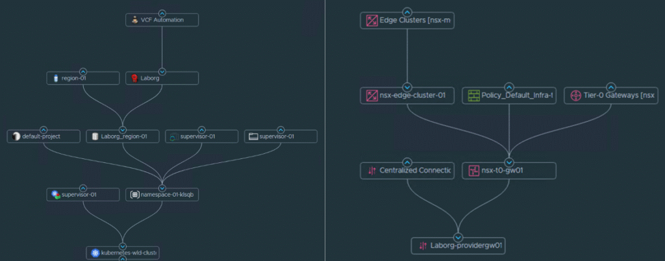
Task: Click the Centralized Connectivity node icon
Action: tap(371, 171)
